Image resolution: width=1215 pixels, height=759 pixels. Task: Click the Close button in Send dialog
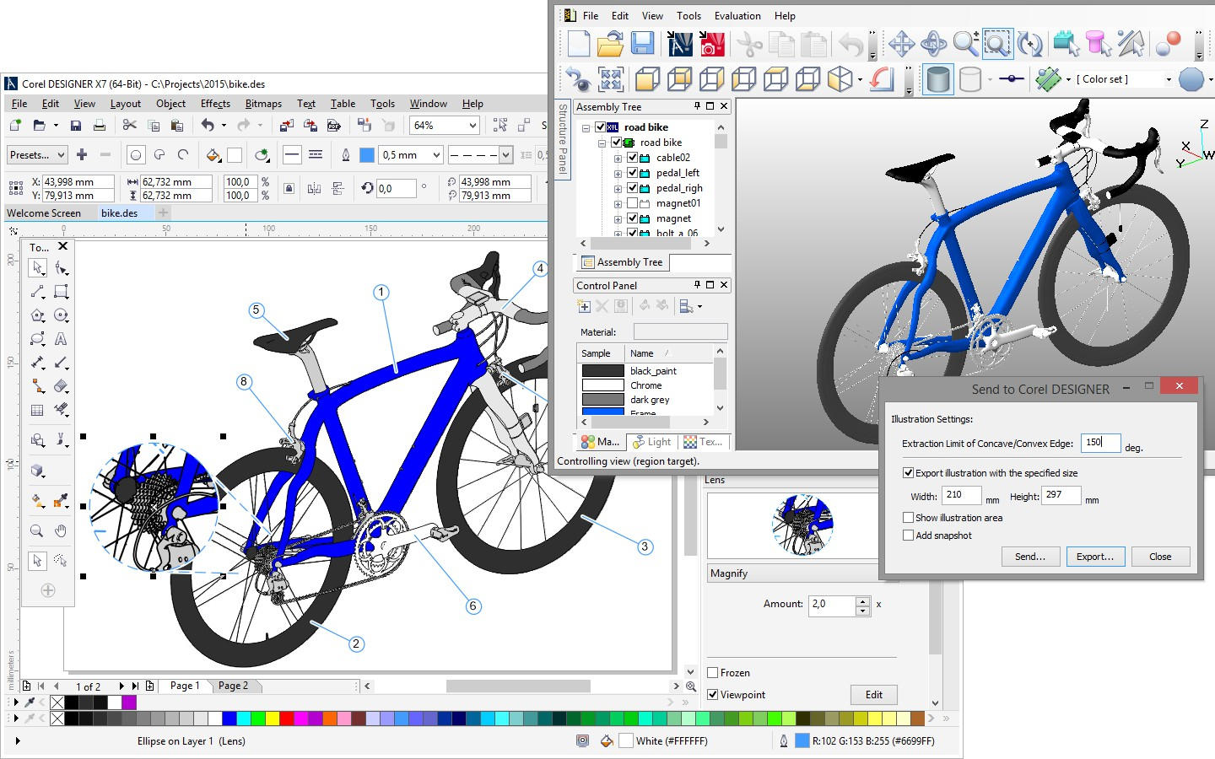point(1160,557)
